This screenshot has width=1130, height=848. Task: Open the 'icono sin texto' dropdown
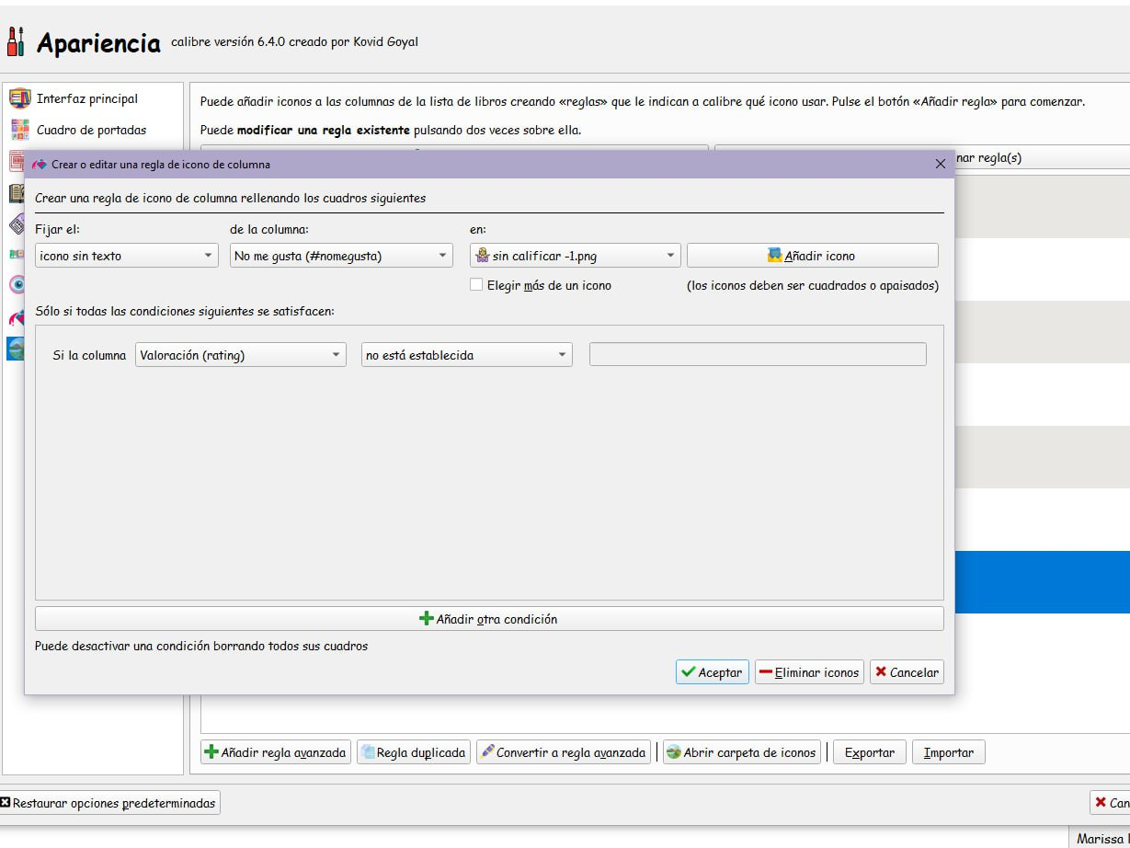click(x=127, y=256)
